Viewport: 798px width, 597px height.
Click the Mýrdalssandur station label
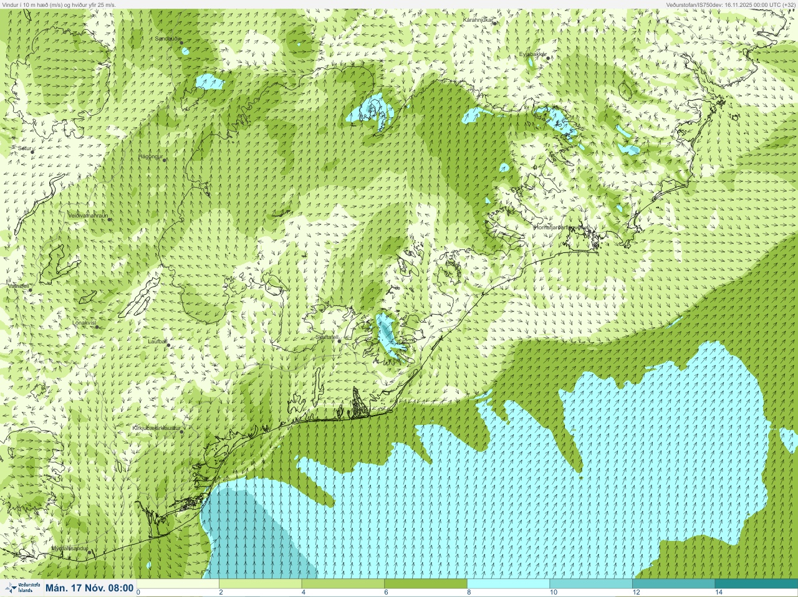pyautogui.click(x=69, y=548)
